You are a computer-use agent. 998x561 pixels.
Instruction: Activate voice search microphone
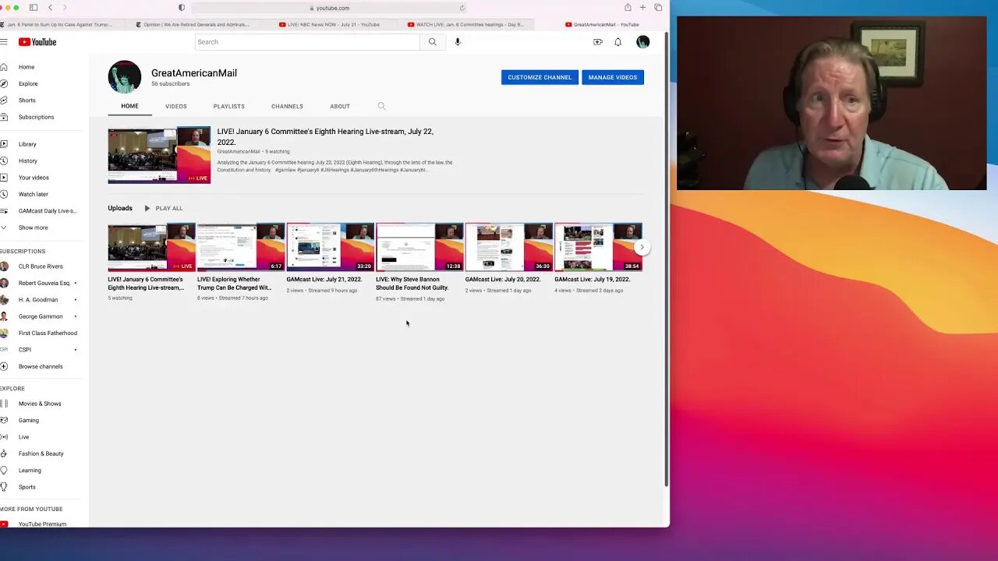458,42
